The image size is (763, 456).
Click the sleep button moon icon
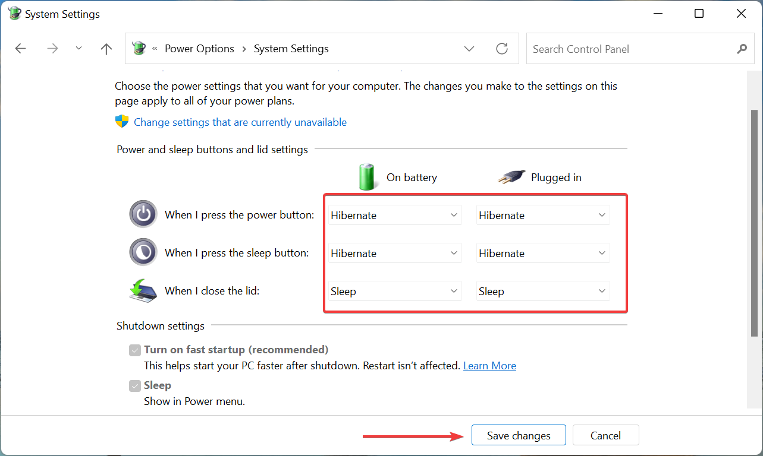pos(143,252)
